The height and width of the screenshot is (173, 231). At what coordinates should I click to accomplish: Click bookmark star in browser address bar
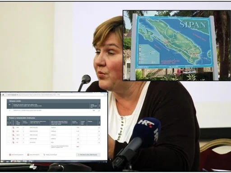(105, 95)
